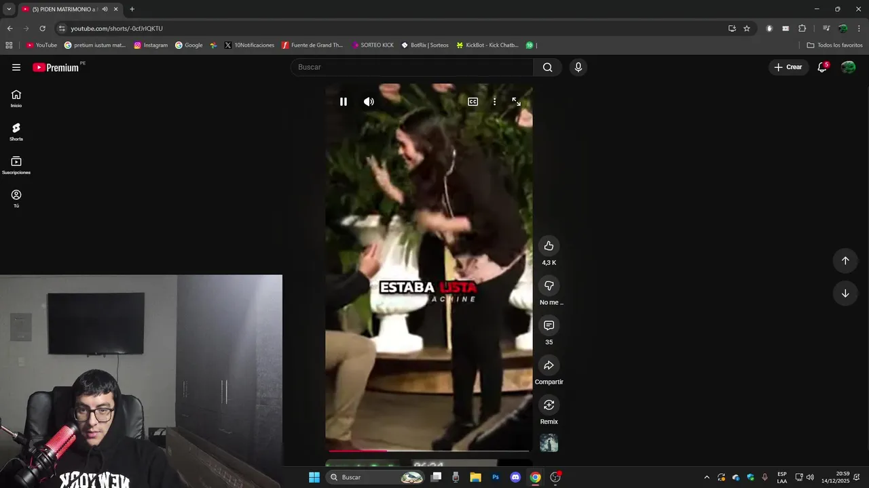869x488 pixels.
Task: Open Chrome three-dot main menu
Action: click(x=859, y=28)
